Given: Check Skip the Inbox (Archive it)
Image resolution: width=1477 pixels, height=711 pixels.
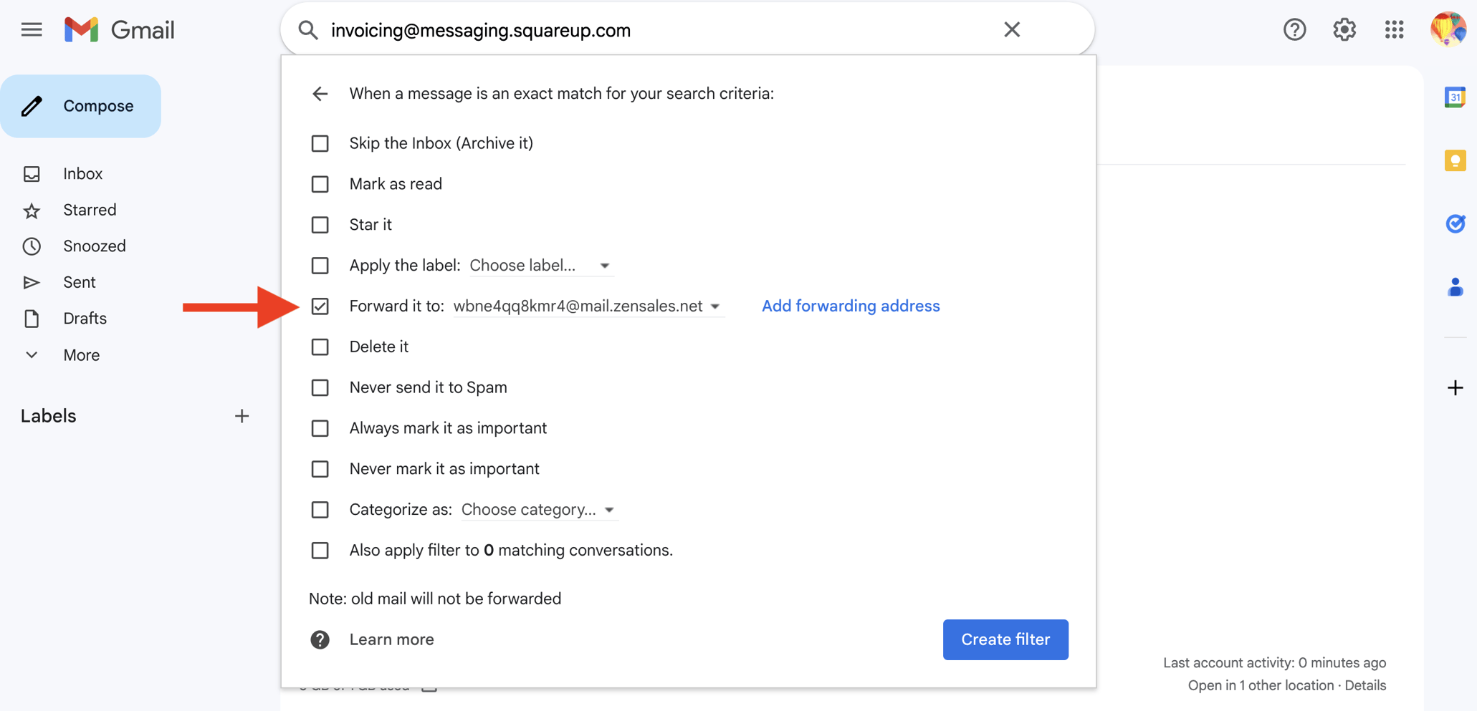Looking at the screenshot, I should click(x=320, y=143).
